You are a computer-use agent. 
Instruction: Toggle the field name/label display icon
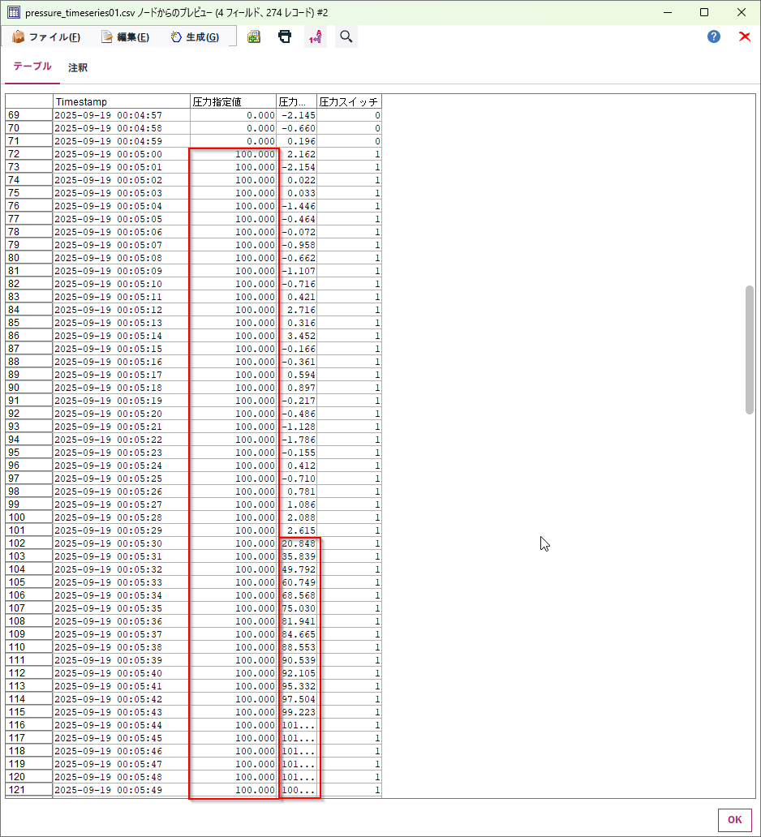(x=316, y=36)
